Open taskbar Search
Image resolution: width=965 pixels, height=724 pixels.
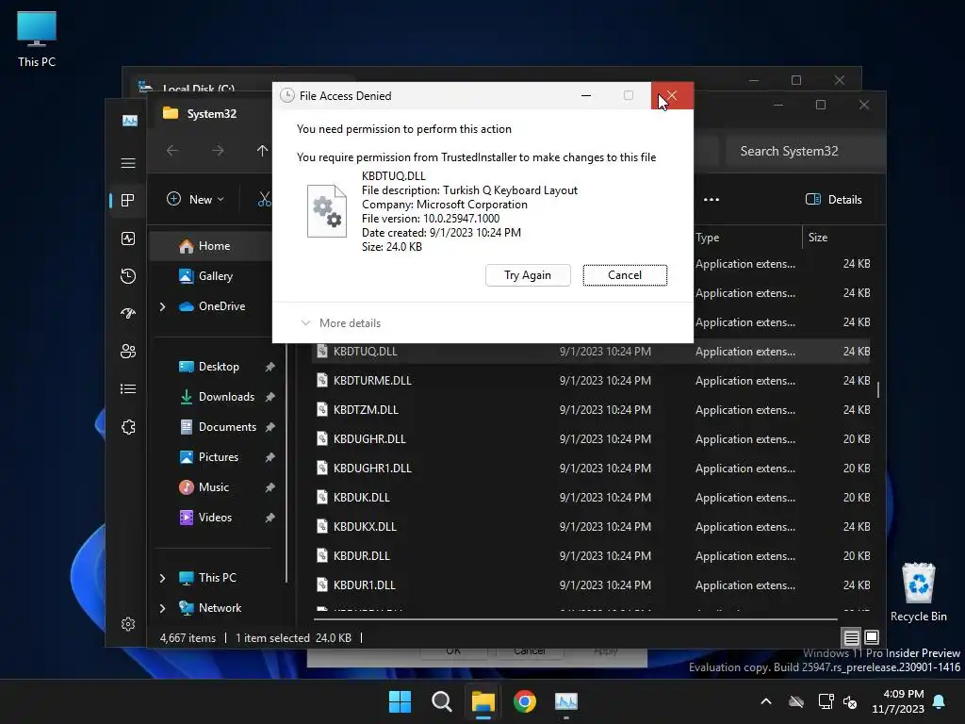(x=441, y=701)
